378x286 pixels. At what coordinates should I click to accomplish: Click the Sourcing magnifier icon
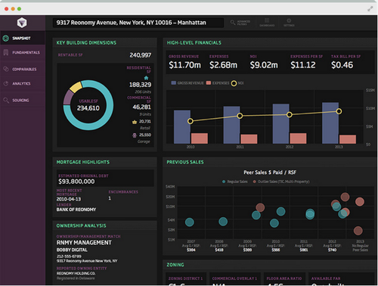tap(6, 100)
